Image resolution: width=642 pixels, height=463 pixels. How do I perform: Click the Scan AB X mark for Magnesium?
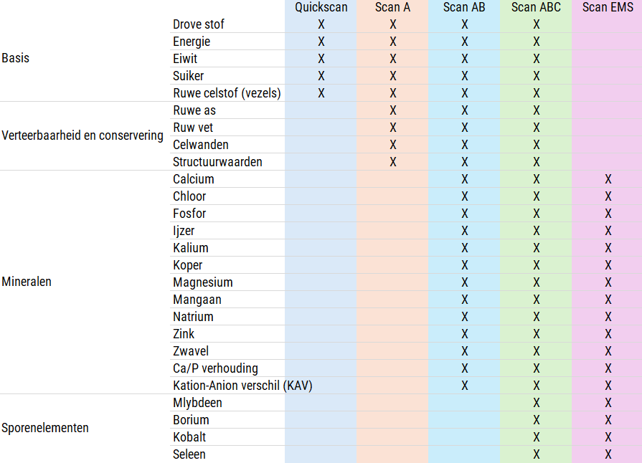point(465,282)
